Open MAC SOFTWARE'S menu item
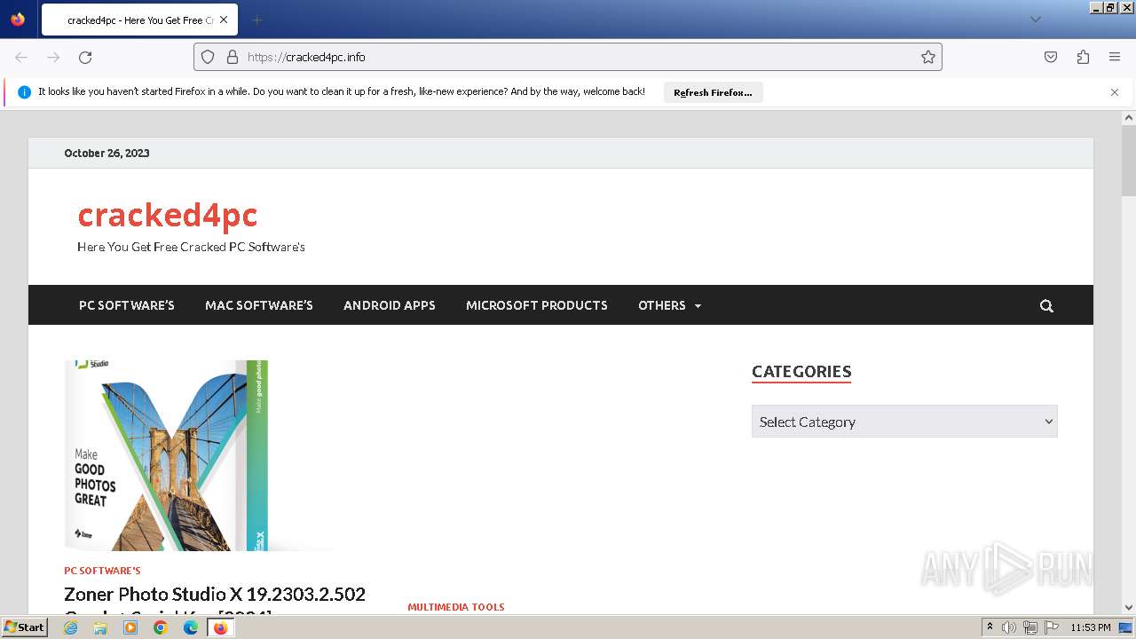Image resolution: width=1136 pixels, height=639 pixels. [x=259, y=305]
